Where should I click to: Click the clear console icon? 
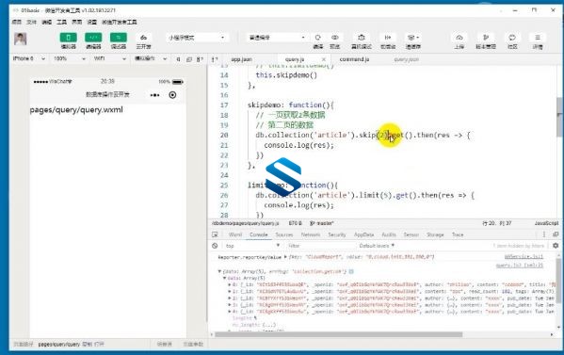coord(215,246)
